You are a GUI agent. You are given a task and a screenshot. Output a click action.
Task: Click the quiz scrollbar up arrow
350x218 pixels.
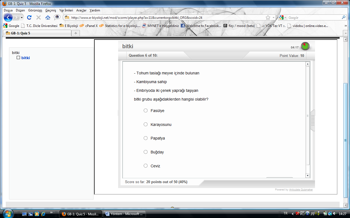pos(308,64)
